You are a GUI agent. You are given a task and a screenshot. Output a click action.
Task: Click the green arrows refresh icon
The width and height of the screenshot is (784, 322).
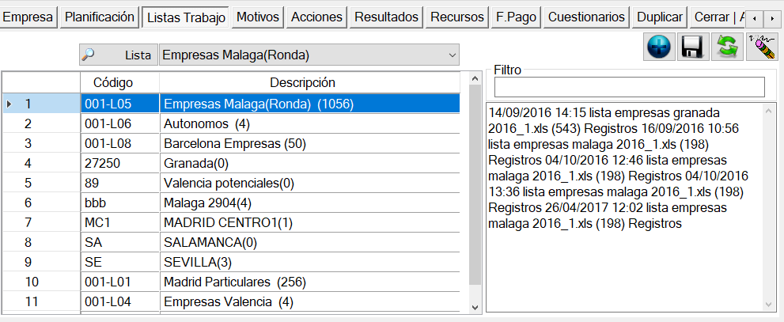pos(728,47)
